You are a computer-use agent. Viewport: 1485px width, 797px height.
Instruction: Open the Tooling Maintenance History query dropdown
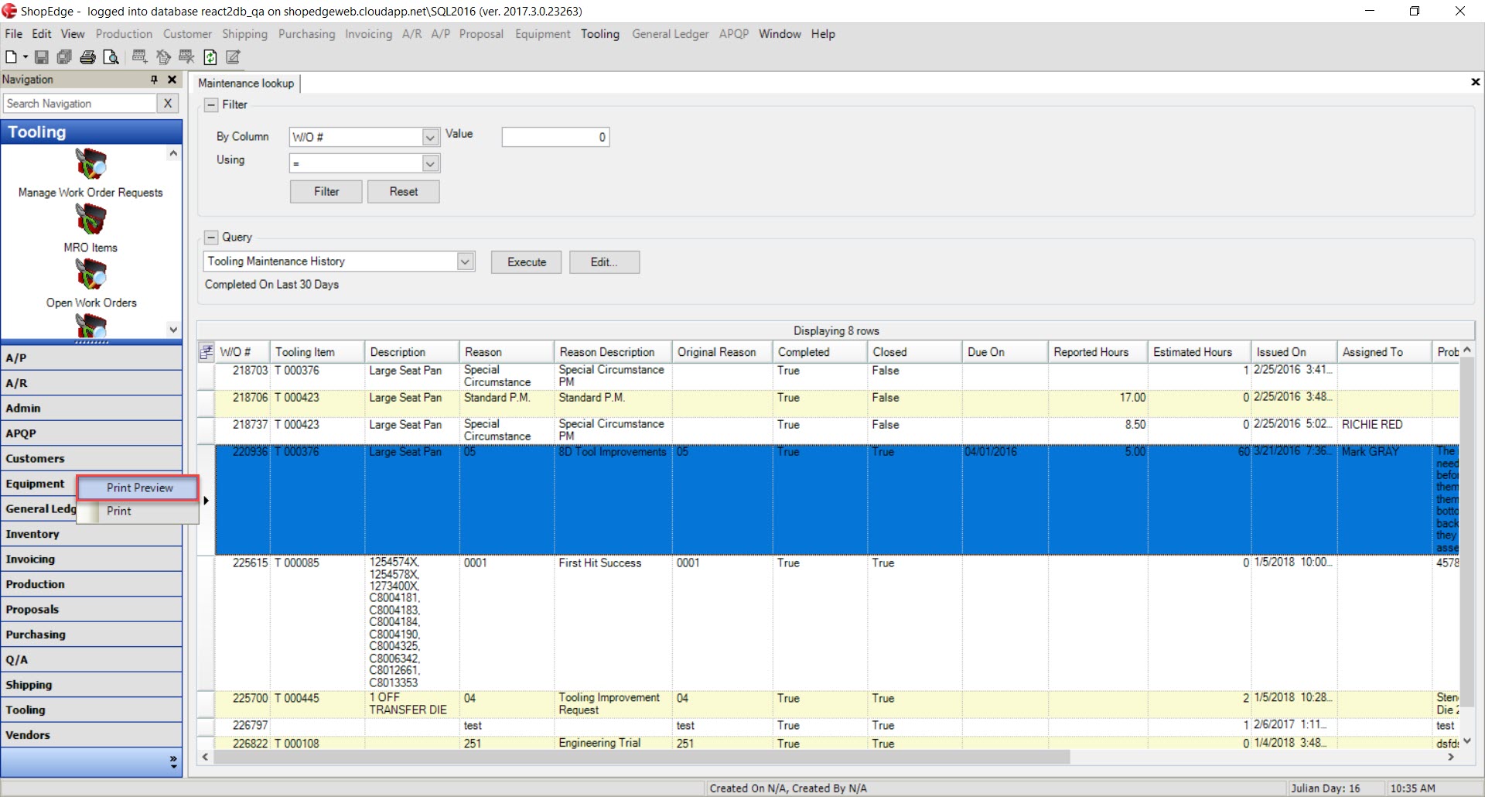point(465,262)
